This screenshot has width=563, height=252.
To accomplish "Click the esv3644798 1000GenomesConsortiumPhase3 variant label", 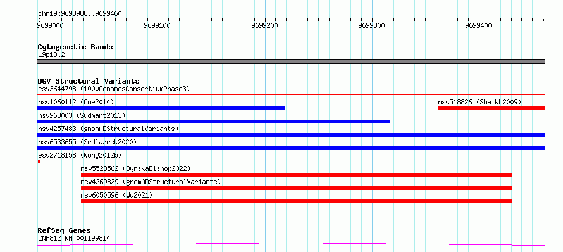I will point(114,89).
